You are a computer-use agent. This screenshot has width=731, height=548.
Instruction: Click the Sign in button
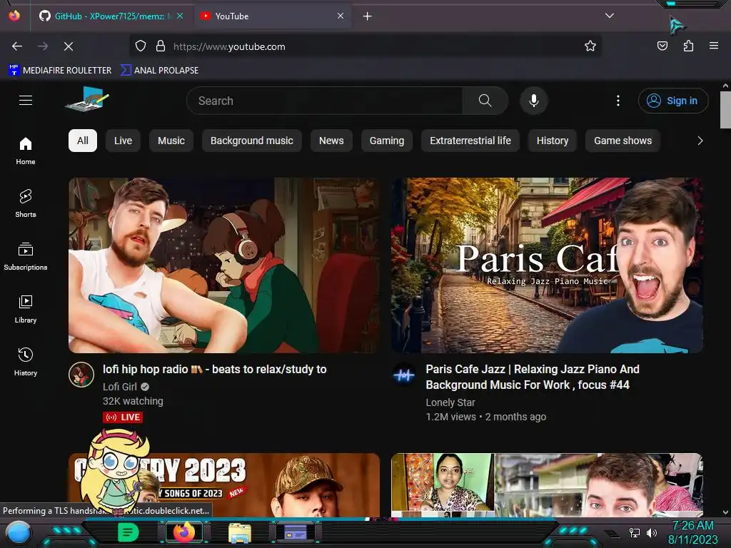tap(673, 101)
